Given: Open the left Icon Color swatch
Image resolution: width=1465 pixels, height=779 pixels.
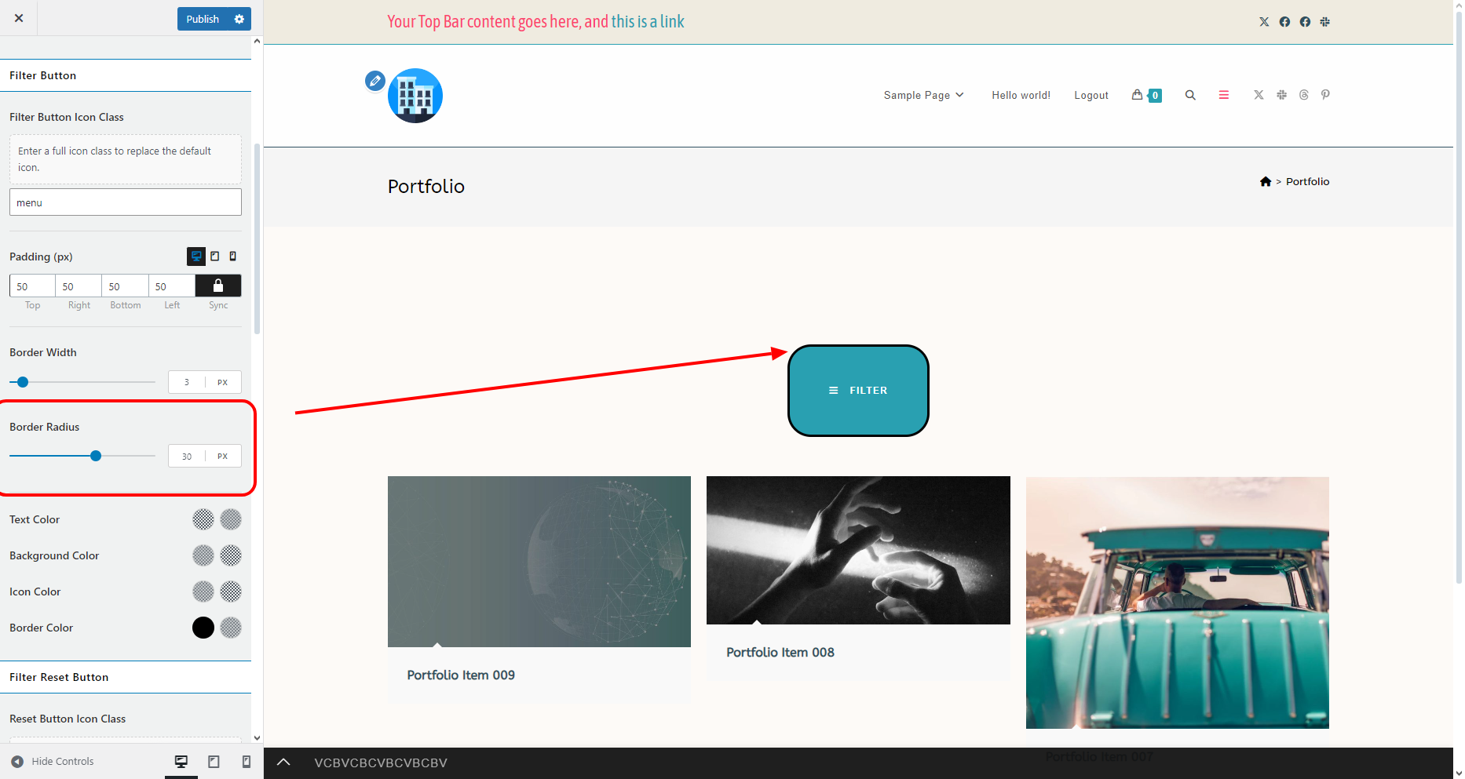Looking at the screenshot, I should coord(203,592).
